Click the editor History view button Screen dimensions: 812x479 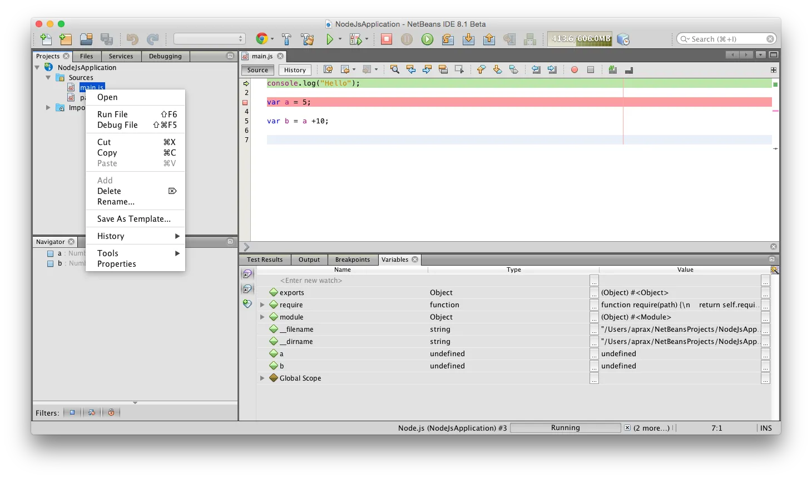point(295,70)
